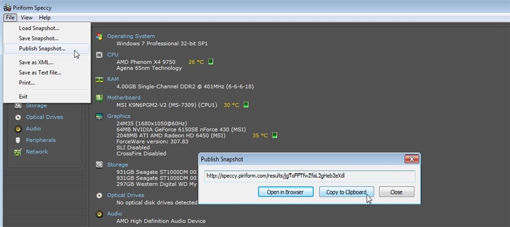Click the Motherboard icon in summary

click(99, 98)
